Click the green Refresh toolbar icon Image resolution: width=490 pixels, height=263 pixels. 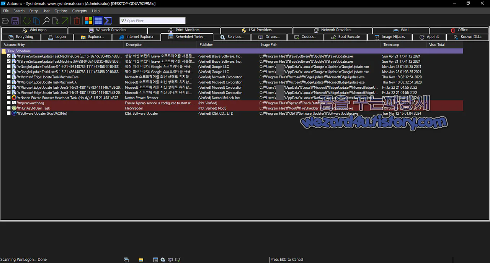point(27,21)
